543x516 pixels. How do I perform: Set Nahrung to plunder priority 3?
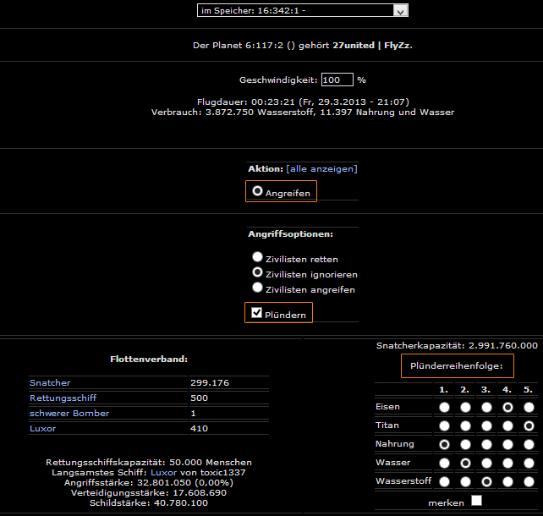pyautogui.click(x=485, y=444)
